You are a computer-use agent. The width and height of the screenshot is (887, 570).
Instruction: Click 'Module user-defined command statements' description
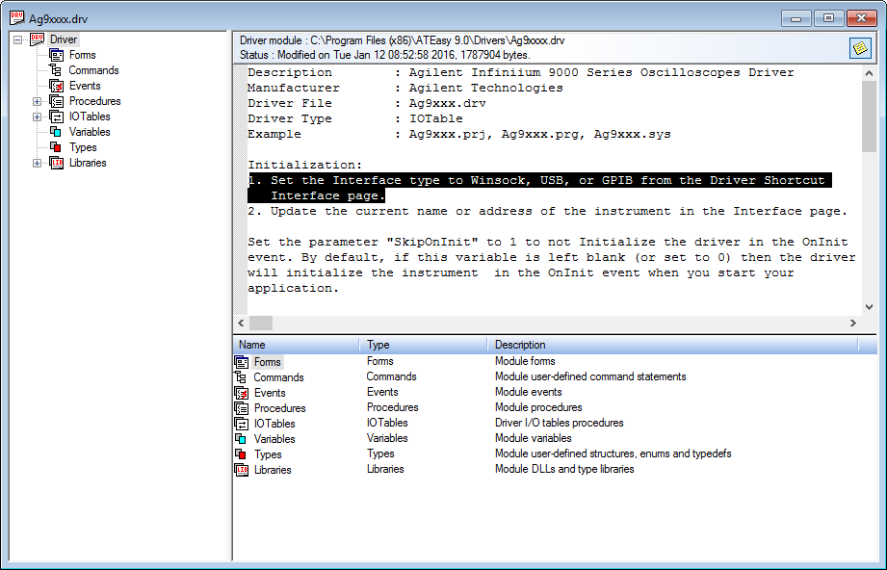[x=590, y=376]
